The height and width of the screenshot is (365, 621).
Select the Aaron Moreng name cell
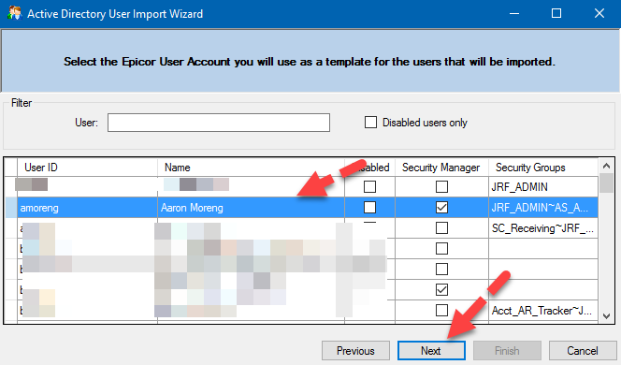point(251,207)
